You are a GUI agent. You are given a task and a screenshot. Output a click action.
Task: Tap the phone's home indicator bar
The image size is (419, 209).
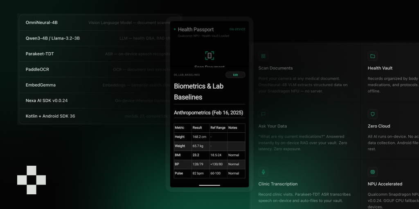[x=209, y=185]
